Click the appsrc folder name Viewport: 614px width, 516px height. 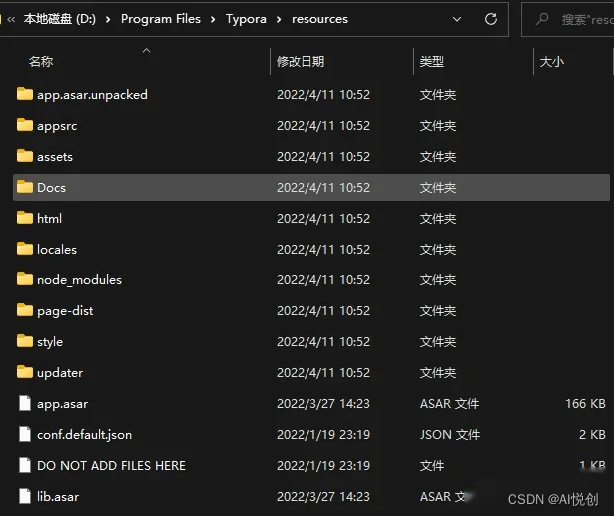pos(57,126)
